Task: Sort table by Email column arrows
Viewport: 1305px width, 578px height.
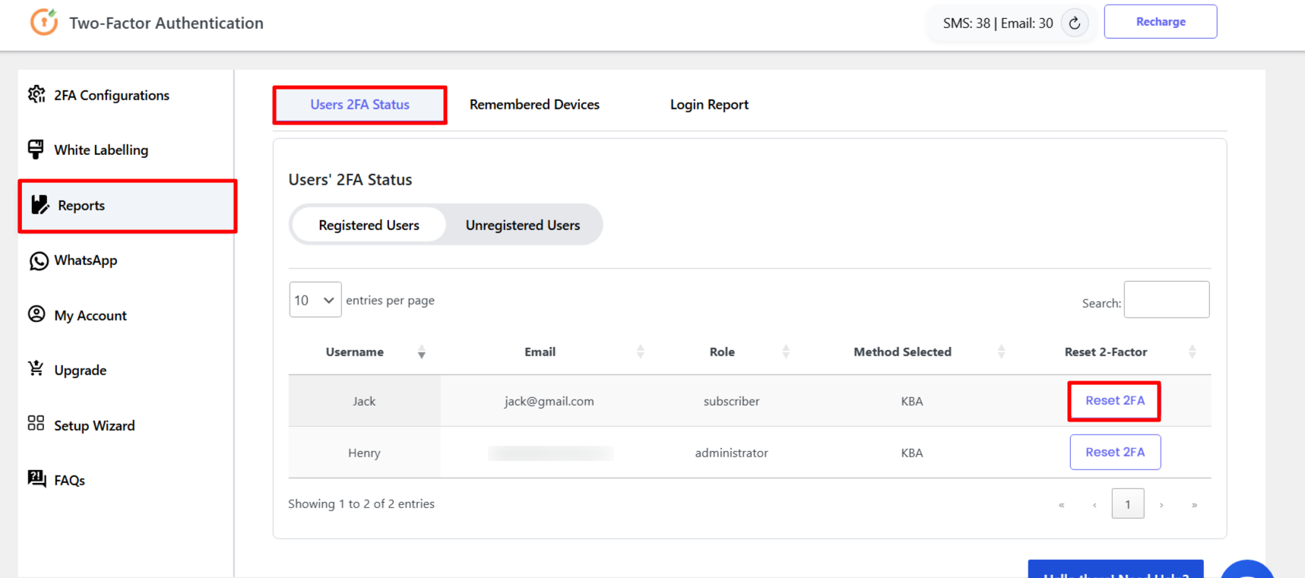Action: pyautogui.click(x=641, y=352)
